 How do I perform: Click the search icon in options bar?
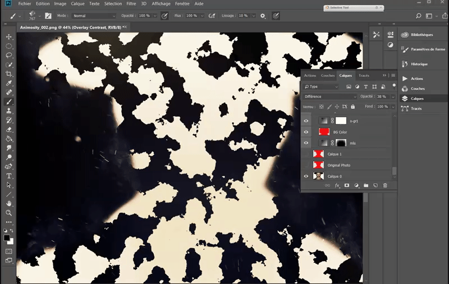(x=418, y=16)
